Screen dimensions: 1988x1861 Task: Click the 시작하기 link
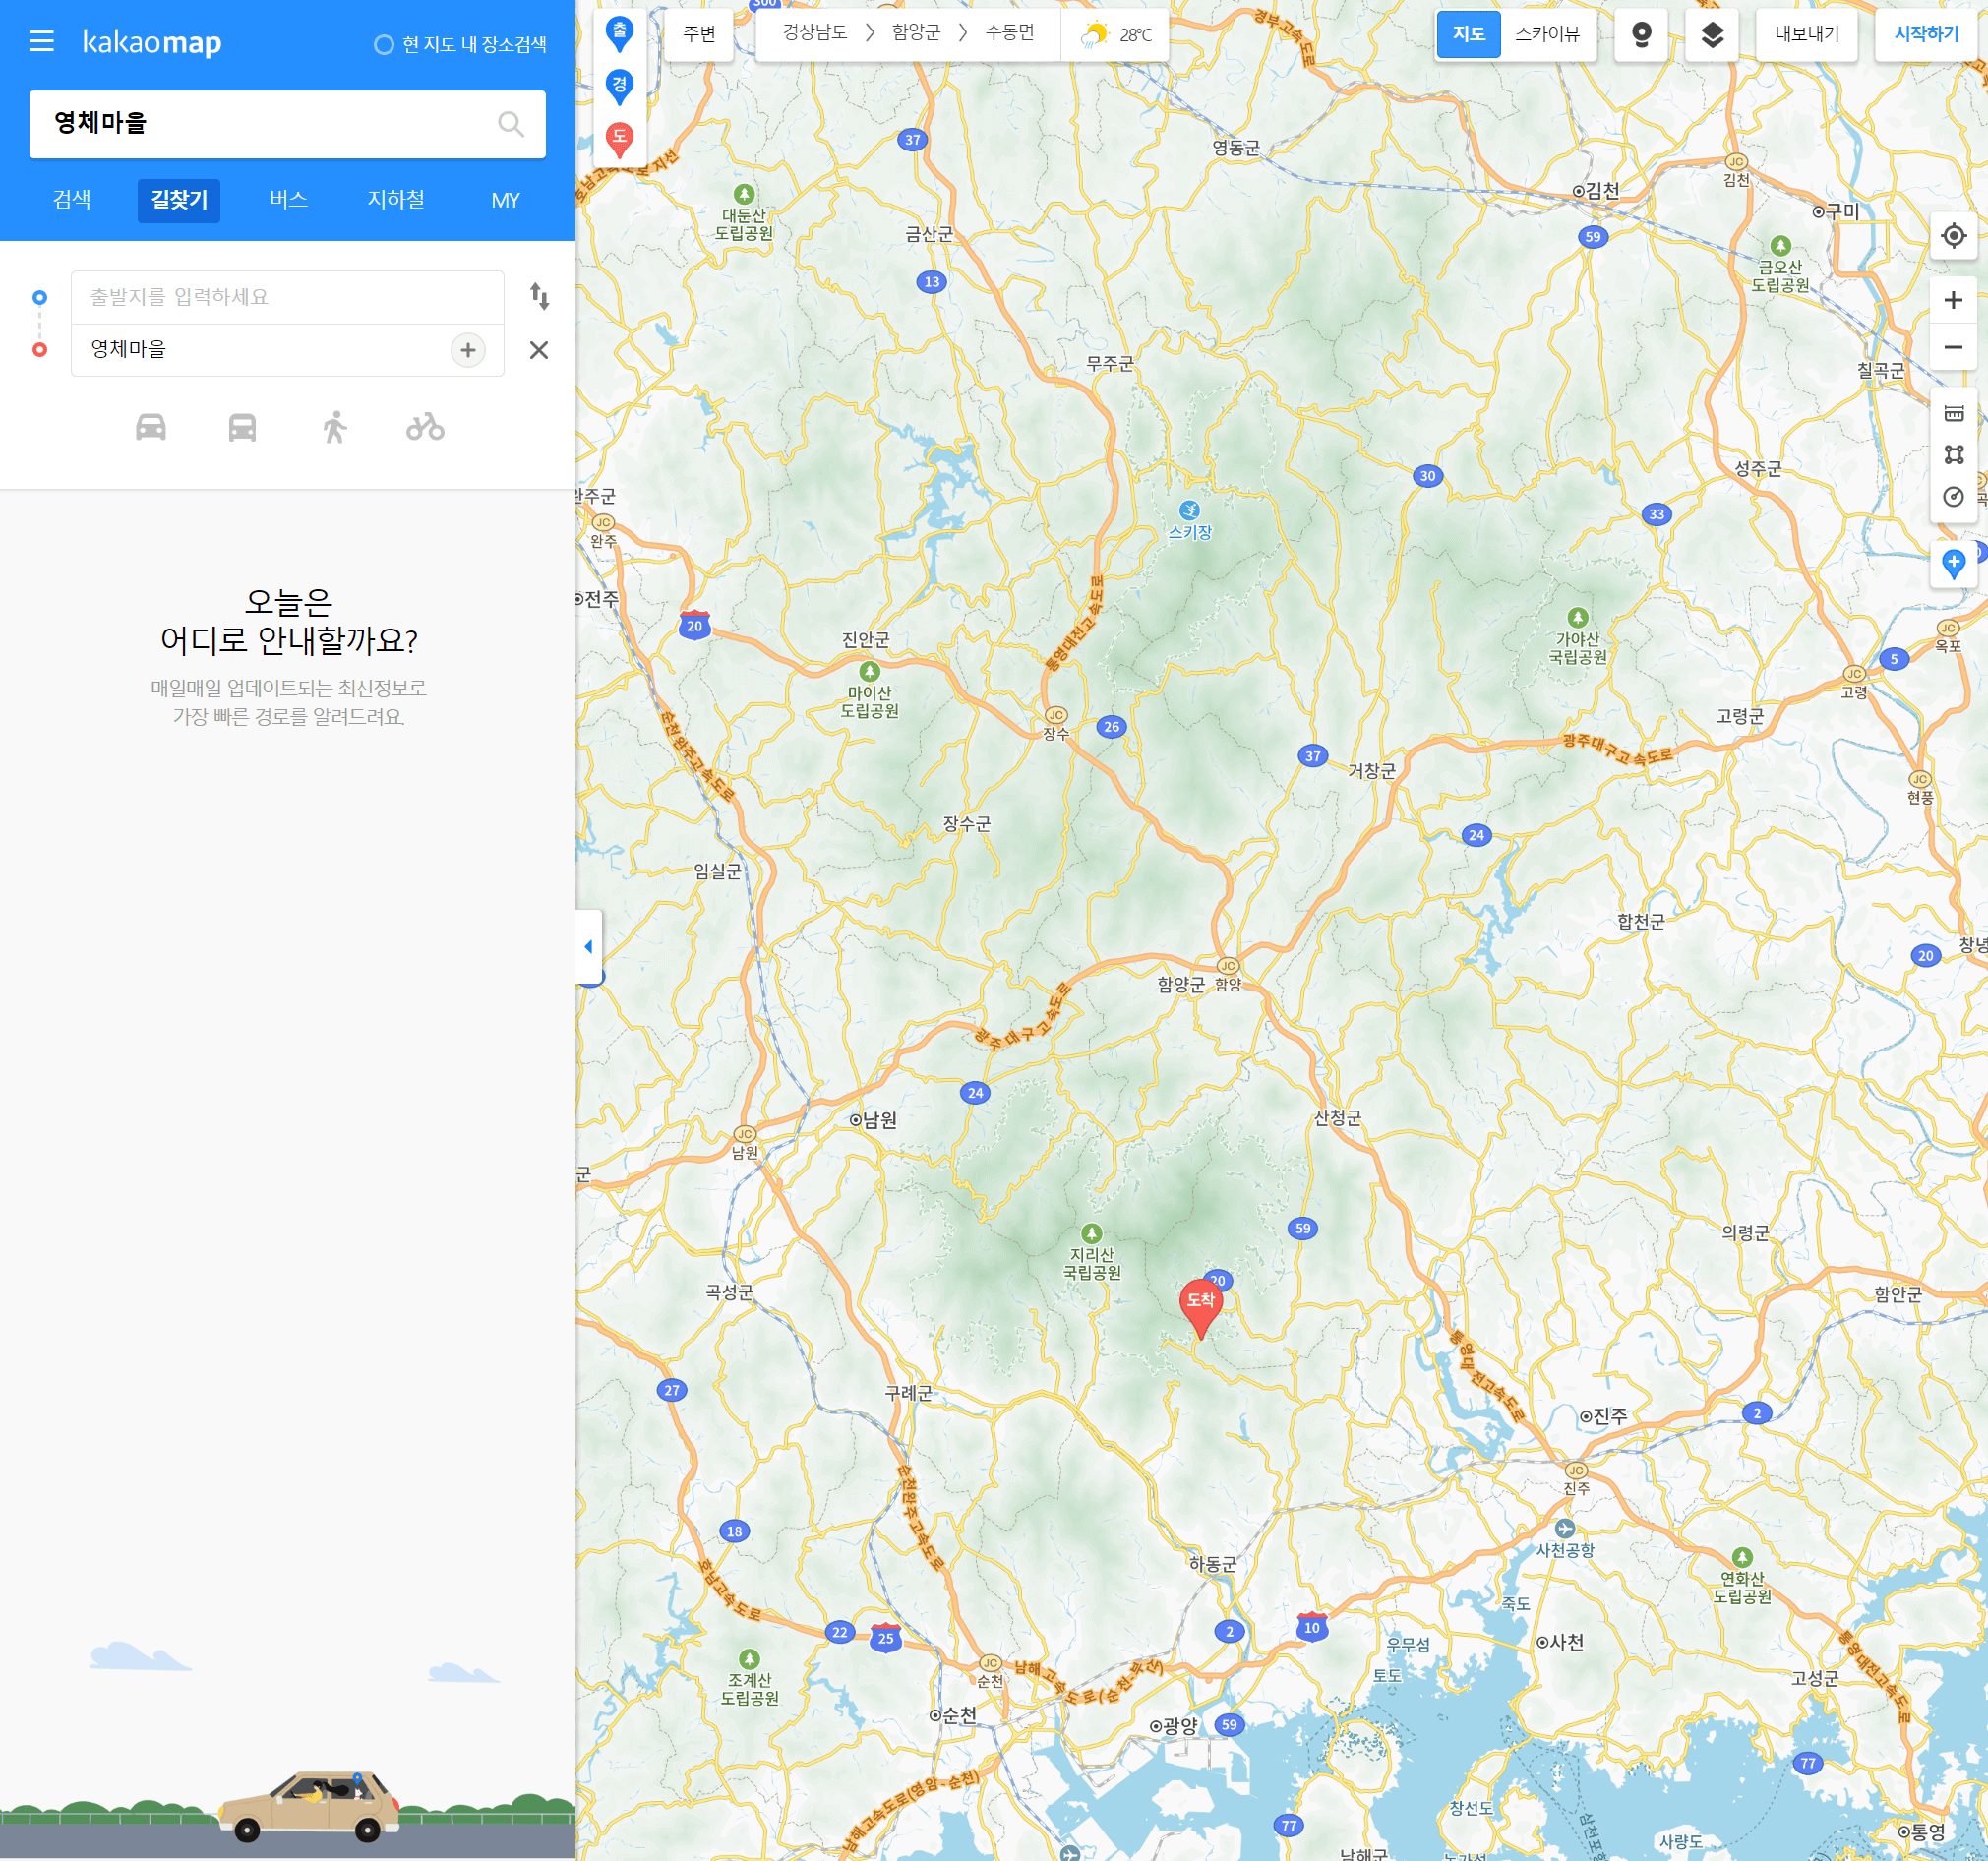(1925, 35)
